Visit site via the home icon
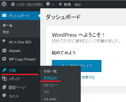 (x=13, y=4)
